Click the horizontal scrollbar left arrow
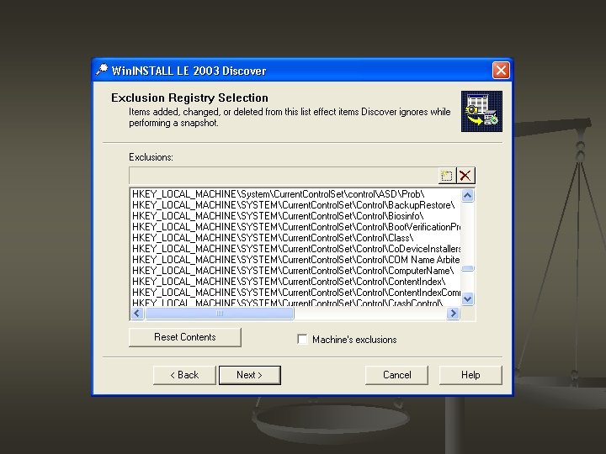 pos(137,313)
